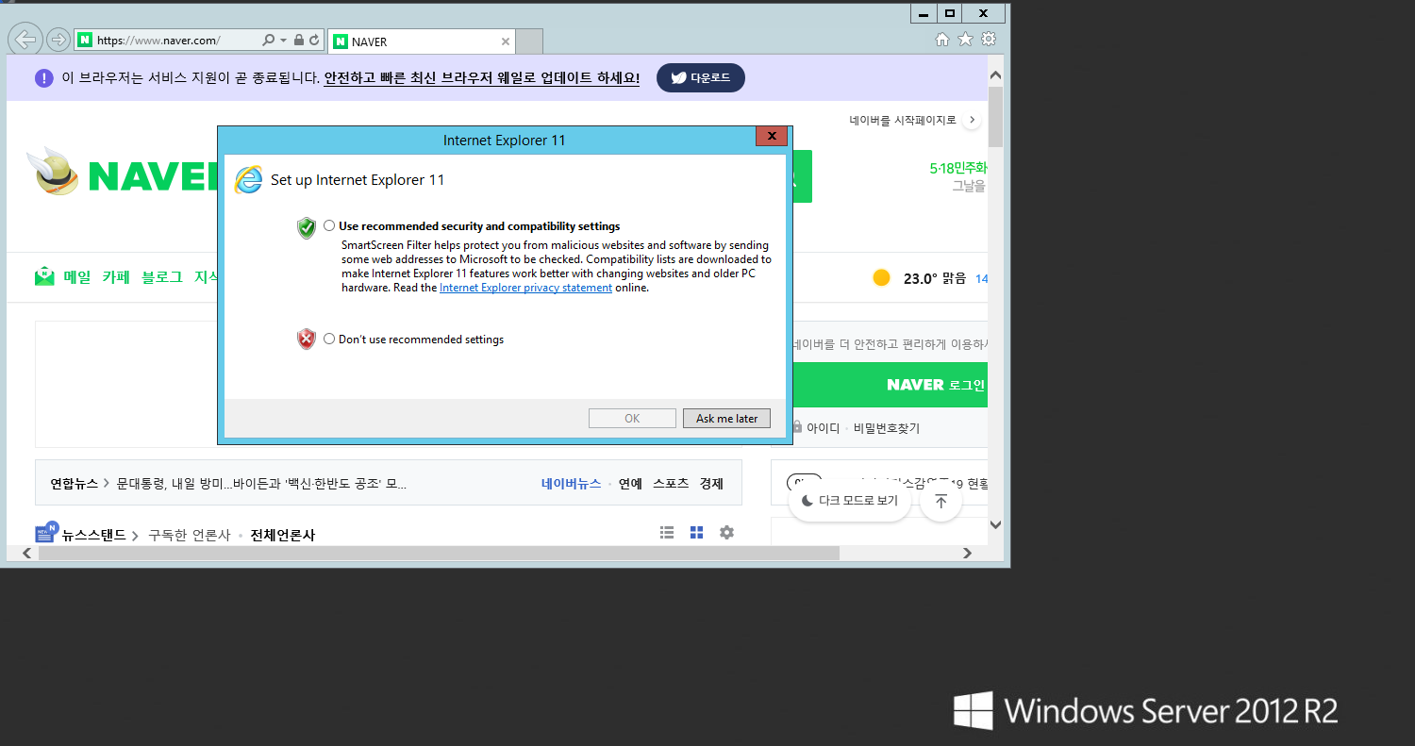The width and height of the screenshot is (1415, 746).
Task: Switch newsstand to grid view icon
Action: [696, 532]
